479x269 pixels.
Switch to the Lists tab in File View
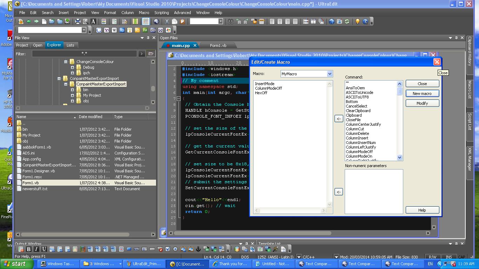(70, 45)
